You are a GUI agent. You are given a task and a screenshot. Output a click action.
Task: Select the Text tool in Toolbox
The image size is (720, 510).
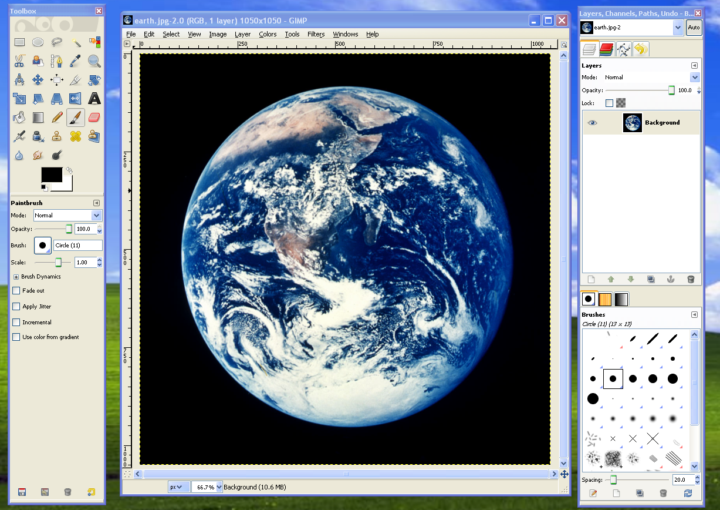point(94,99)
